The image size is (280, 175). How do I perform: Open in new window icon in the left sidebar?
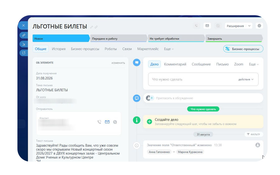click(x=24, y=53)
